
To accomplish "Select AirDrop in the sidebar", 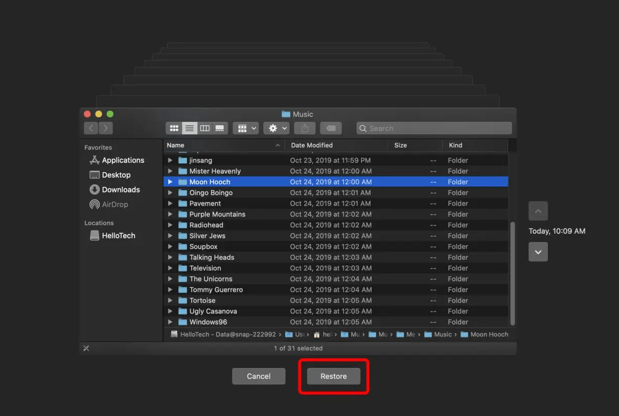I will [109, 204].
